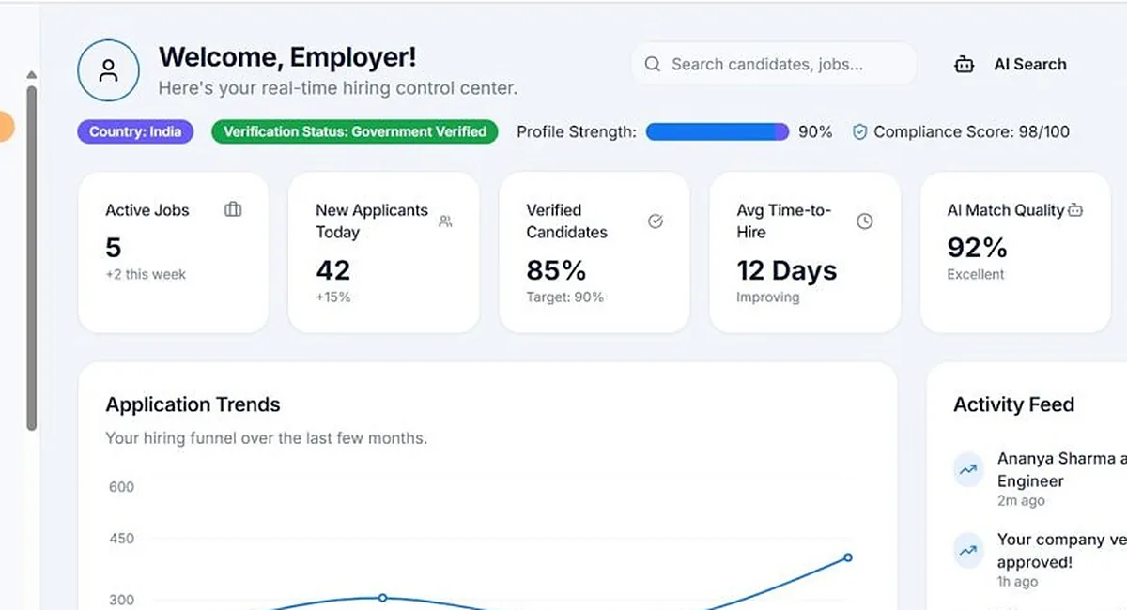Viewport: 1127px width, 610px height.
Task: Click the sidebar vertical scrollbar thumb
Action: pos(32,258)
